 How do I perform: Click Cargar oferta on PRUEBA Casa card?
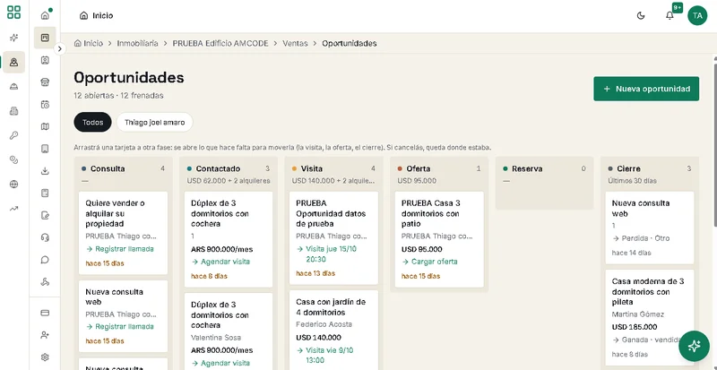[429, 262]
